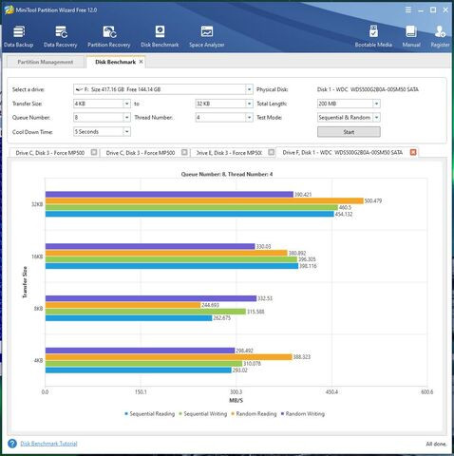Click the MB/S axis title
Viewport: 454px width, 456px height.
(236, 400)
